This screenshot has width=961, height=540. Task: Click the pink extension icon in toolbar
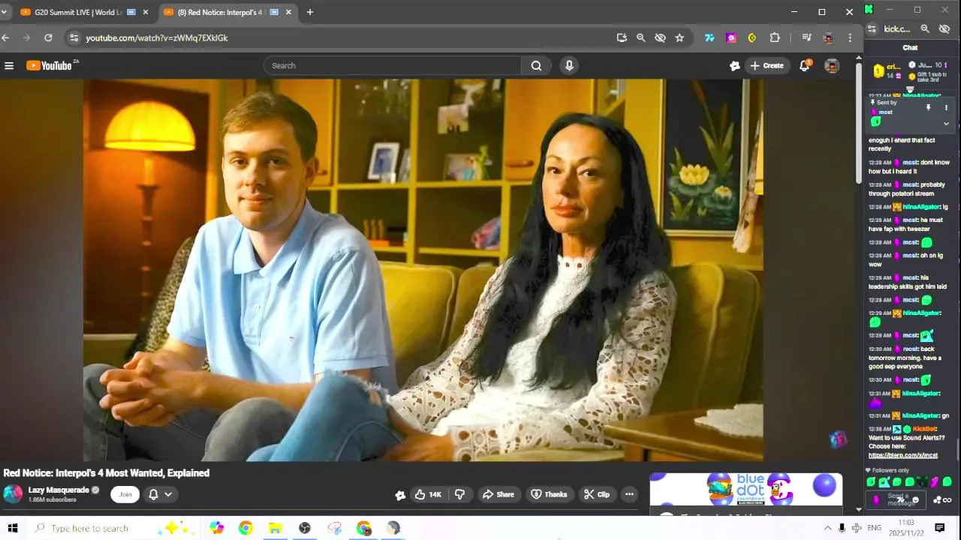(x=731, y=37)
